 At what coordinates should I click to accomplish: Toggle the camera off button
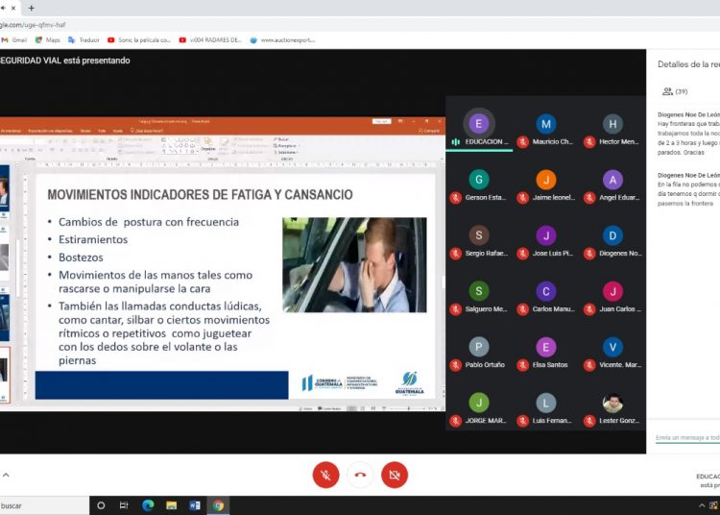(x=394, y=475)
